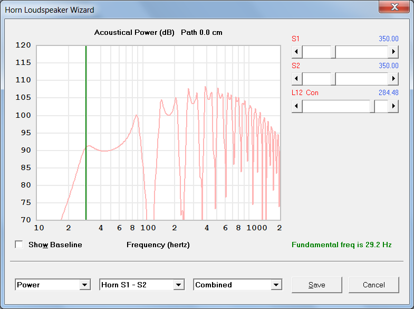
Task: Click the S2 slider thumb
Action: [333, 79]
